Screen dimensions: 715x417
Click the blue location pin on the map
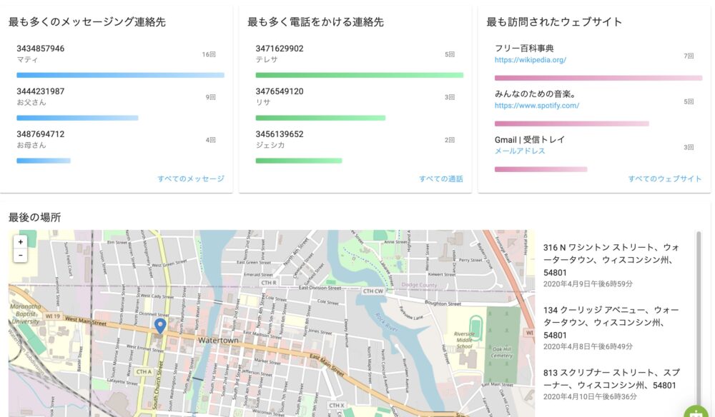[x=160, y=326]
